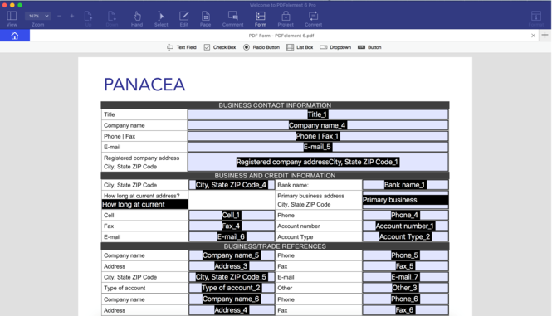Open the Comment tool
The width and height of the screenshot is (552, 316).
232,18
